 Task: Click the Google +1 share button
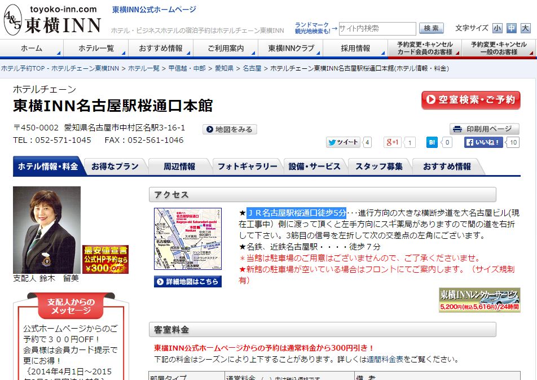point(393,142)
